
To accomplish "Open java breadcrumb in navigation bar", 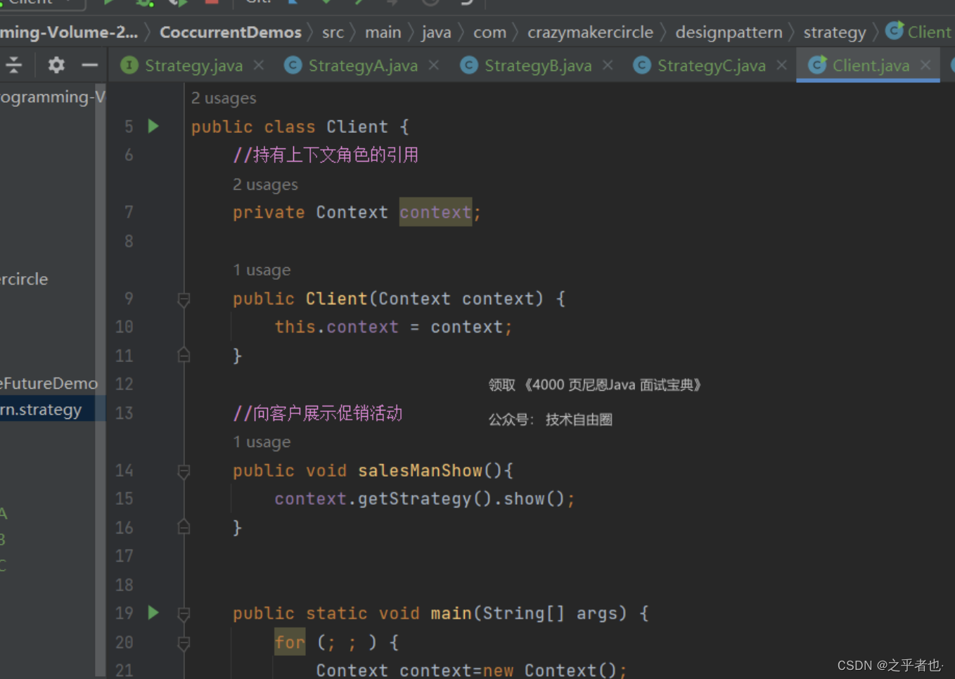I will (437, 32).
